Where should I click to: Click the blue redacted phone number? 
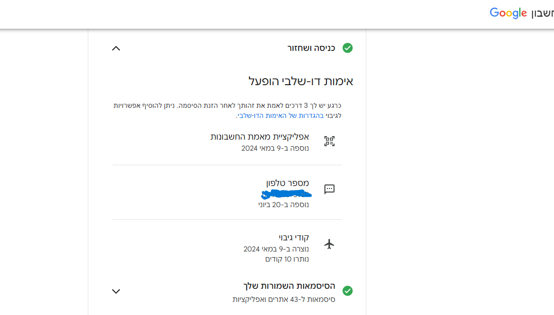[x=286, y=194]
